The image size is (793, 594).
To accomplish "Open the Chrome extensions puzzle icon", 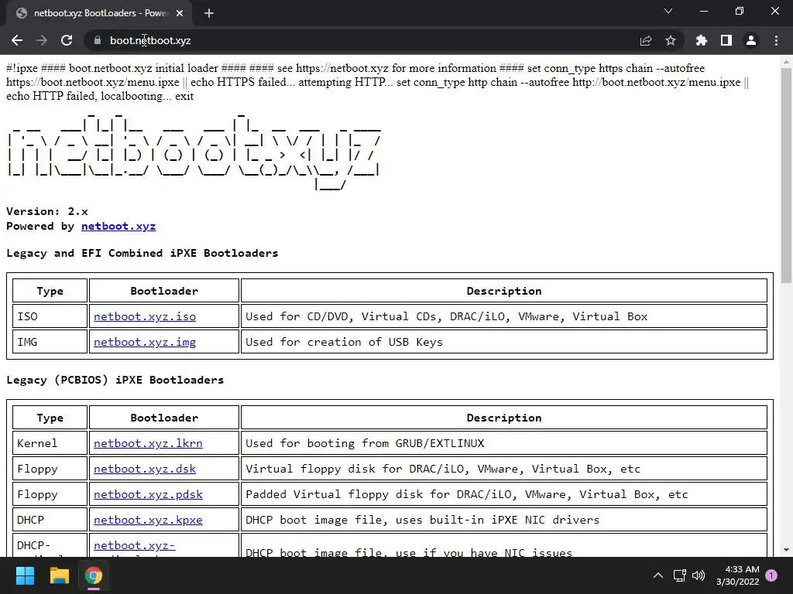I will pyautogui.click(x=702, y=40).
